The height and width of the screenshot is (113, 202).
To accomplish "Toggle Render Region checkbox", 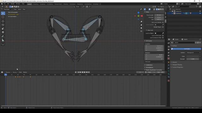I will click(163, 27).
